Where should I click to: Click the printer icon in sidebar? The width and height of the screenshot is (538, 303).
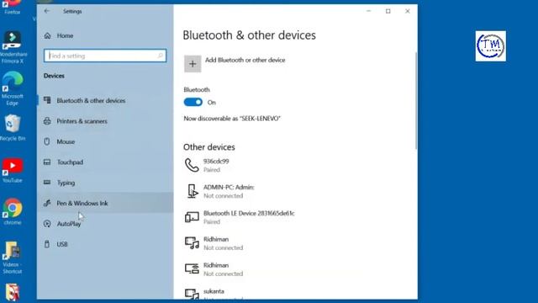47,121
